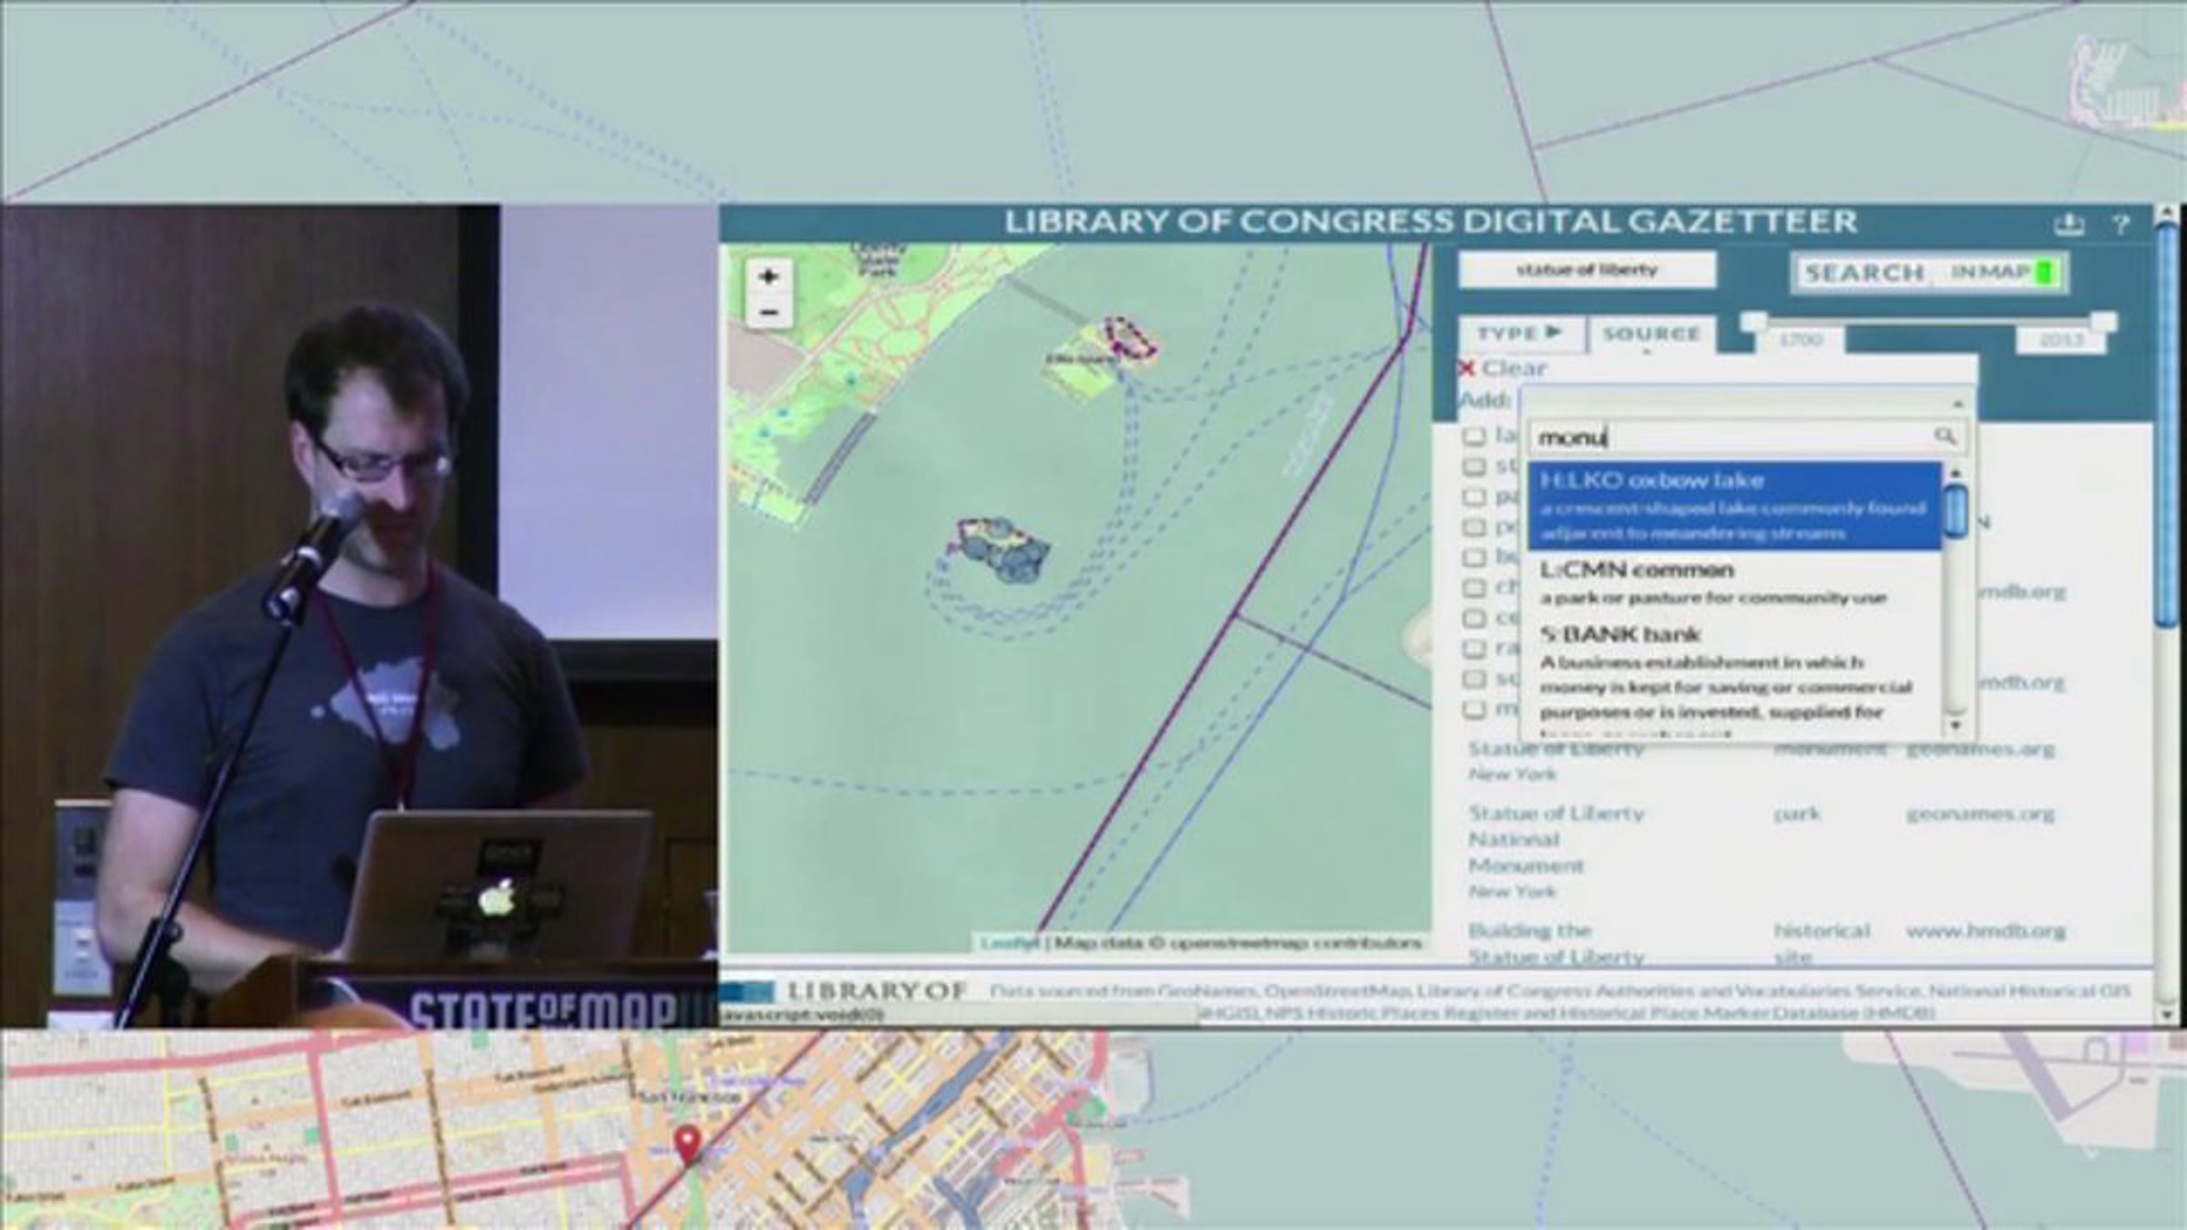This screenshot has width=2187, height=1230.
Task: Open the www.hmdb.org source link
Action: point(1985,930)
